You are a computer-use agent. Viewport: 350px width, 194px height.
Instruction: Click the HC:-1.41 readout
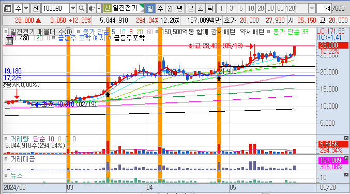coord(329,37)
